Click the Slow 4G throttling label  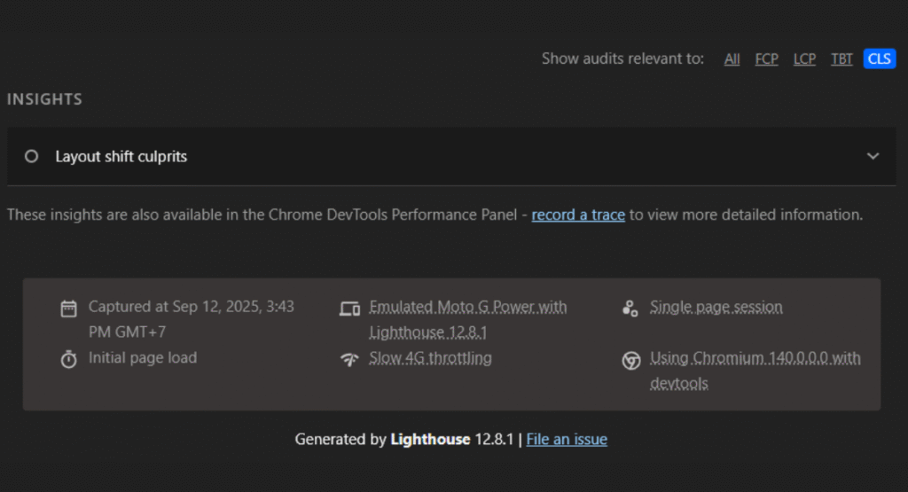tap(430, 358)
